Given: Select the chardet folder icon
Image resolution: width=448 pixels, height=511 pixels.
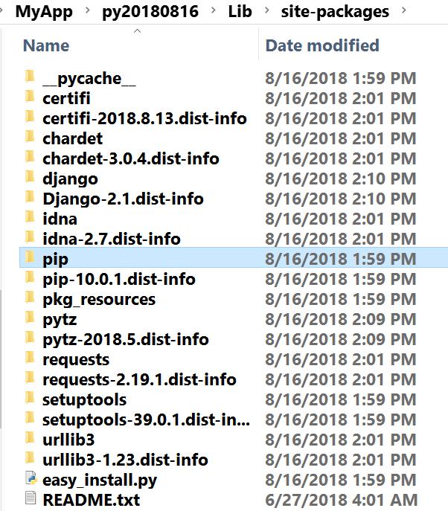Looking at the screenshot, I should point(30,137).
